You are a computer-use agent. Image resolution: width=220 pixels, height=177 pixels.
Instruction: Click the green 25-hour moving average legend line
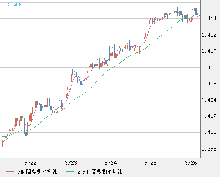pos(70,172)
